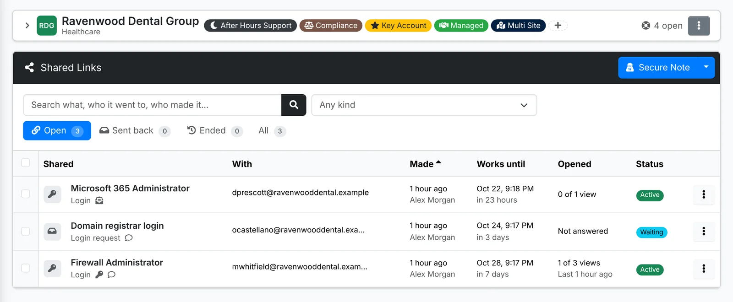Switch to the Sent back tab
This screenshot has height=302, width=733.
(x=135, y=131)
